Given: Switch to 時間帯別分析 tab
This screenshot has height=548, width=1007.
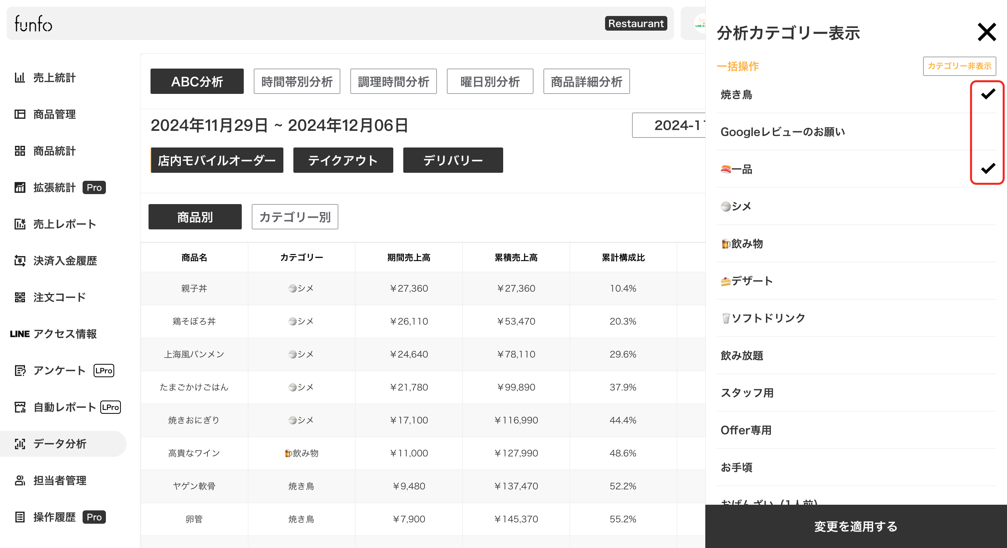Looking at the screenshot, I should (x=297, y=81).
